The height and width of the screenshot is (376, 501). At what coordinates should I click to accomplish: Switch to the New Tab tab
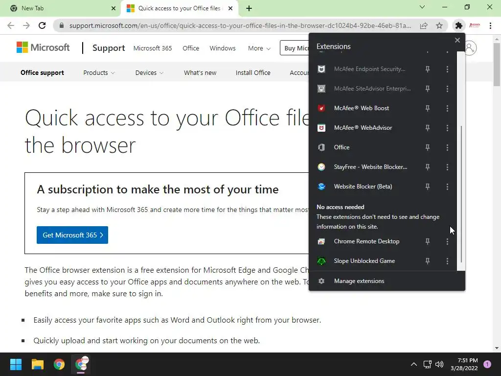pos(60,8)
